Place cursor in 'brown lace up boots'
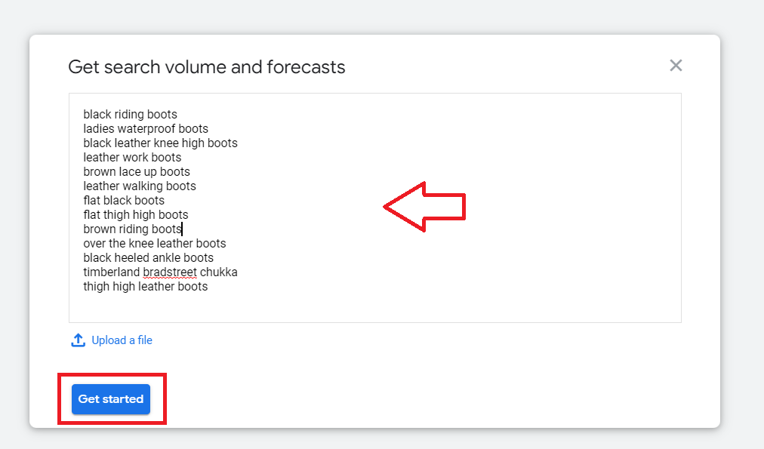764x449 pixels. (x=137, y=172)
